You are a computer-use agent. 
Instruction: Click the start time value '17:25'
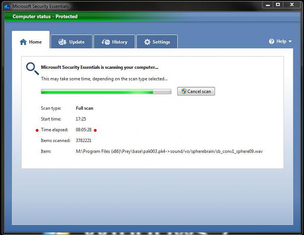tap(81, 119)
